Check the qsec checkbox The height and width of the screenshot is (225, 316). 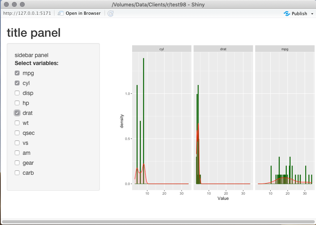17,133
